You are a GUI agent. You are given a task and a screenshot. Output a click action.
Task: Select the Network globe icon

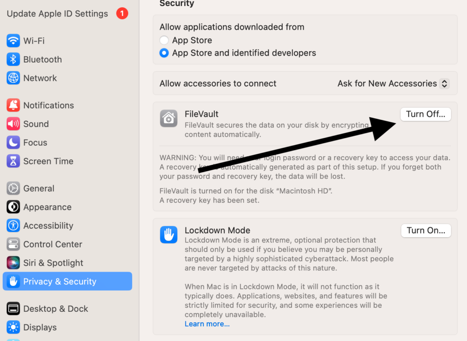pos(13,78)
